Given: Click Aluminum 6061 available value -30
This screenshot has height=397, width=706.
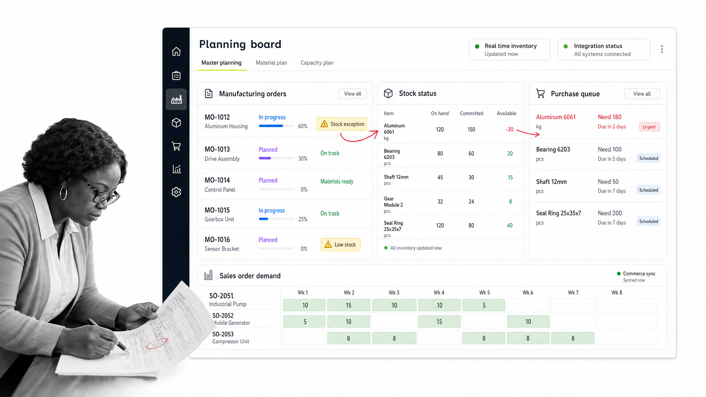Looking at the screenshot, I should tap(509, 129).
